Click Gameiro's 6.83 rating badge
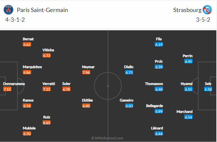This screenshot has width=217, height=142. click(130, 106)
